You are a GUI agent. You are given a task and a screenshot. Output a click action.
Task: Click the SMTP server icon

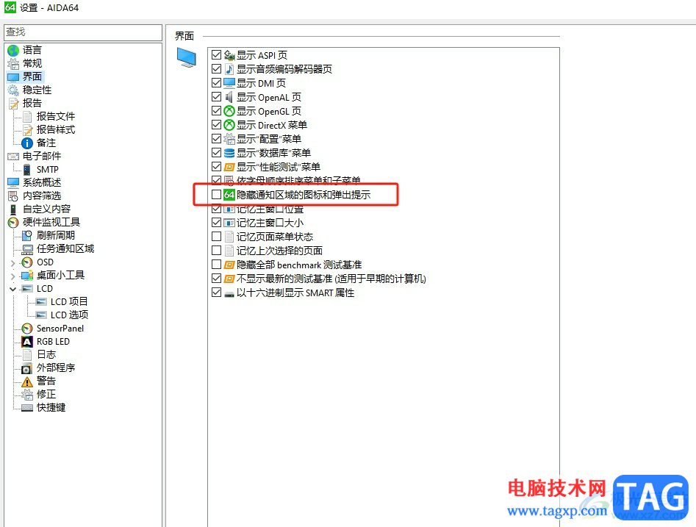tap(27, 170)
